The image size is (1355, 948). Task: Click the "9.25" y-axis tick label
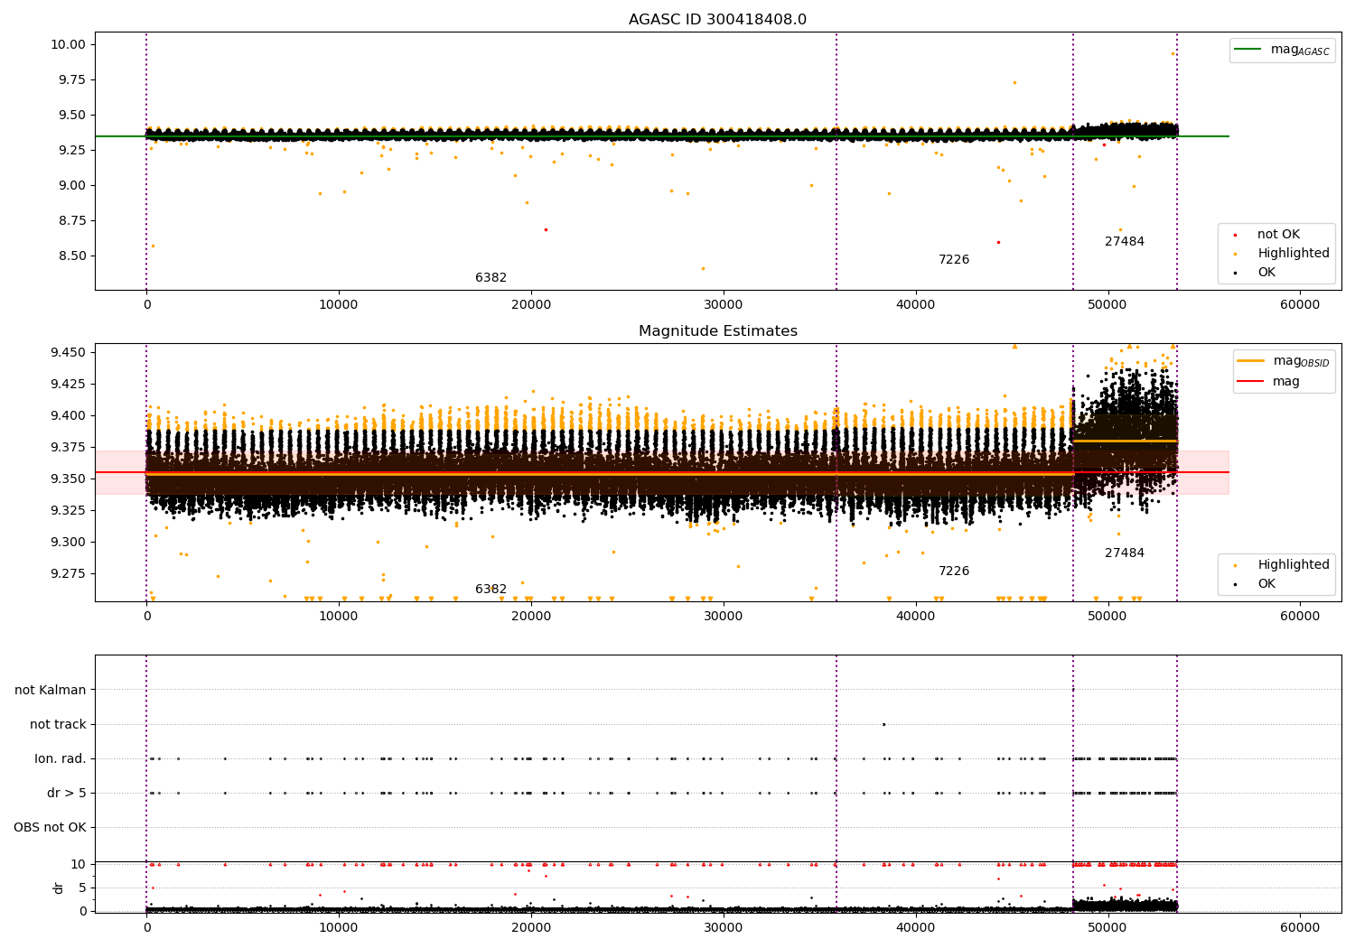(71, 151)
